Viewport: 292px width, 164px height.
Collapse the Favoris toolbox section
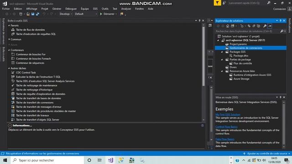pyautogui.click(x=9, y=26)
